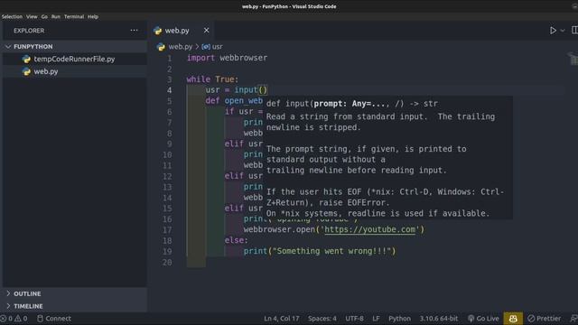Click usr symbol in breadcrumb
This screenshot has height=325, width=578.
coord(217,47)
